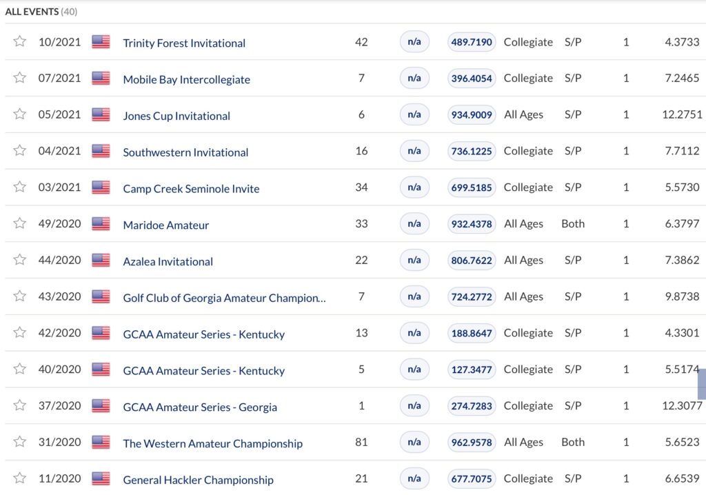Click the star icon for General Hackler Championship
Viewport: 706px width, 495px height.
click(x=19, y=478)
